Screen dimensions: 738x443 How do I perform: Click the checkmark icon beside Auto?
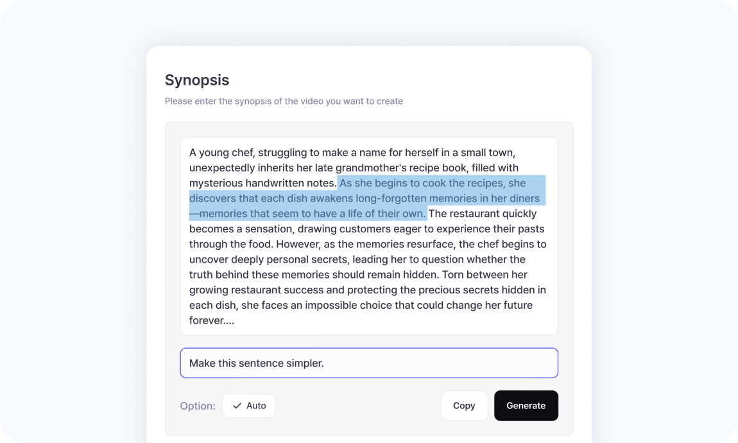[x=237, y=406]
